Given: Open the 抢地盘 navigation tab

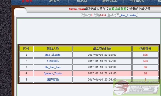Looking at the screenshot, I should pos(82,1).
